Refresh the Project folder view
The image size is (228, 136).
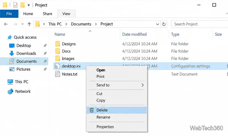point(164,24)
